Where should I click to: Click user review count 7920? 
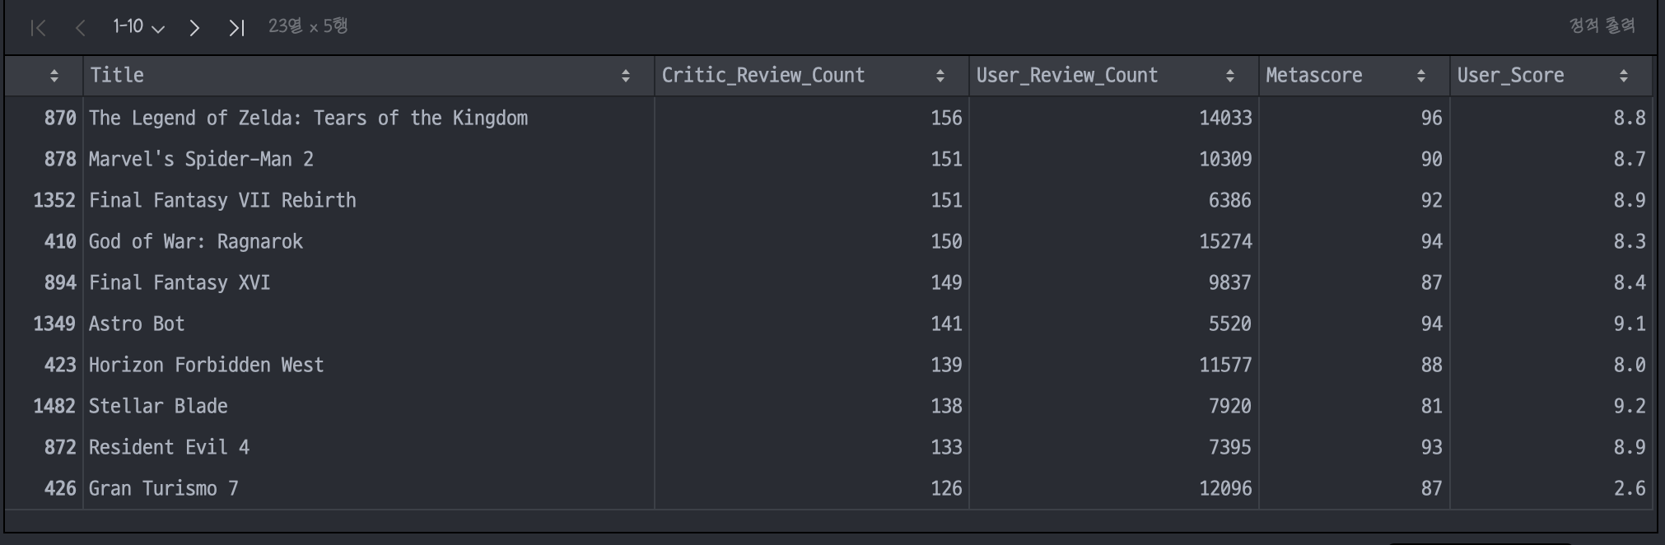[1230, 406]
